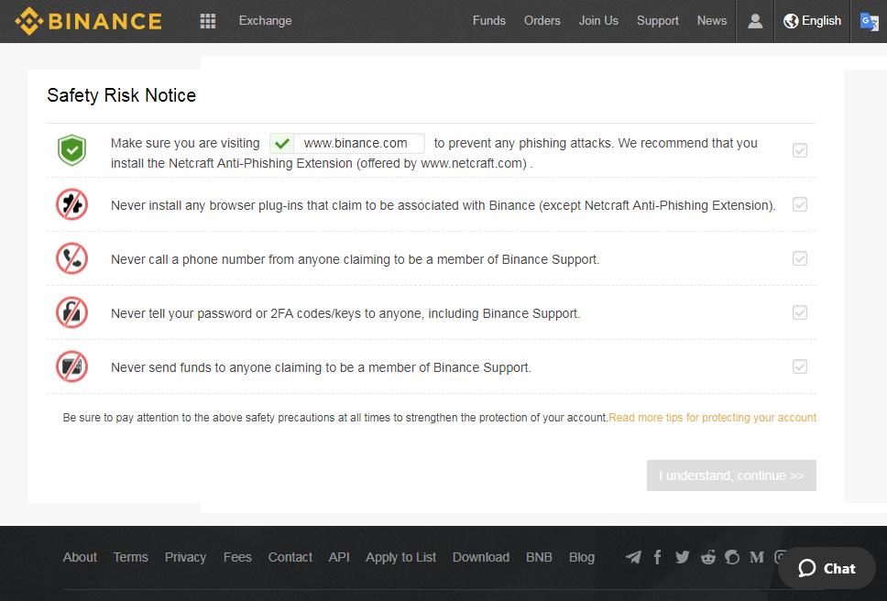Check the browser plug-ins notice checkbox
Screen dimensions: 887x601
coord(799,204)
